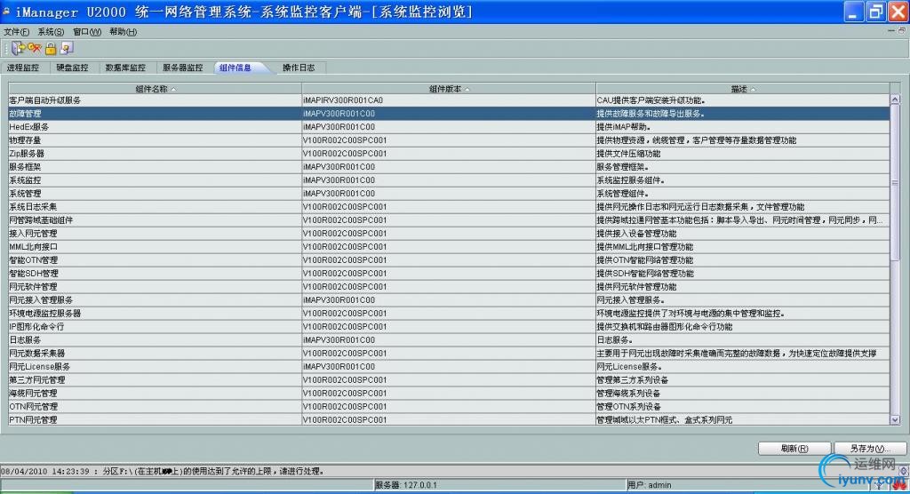910x494 pixels.
Task: Select the 客户端自动升级服务 row
Action: (449, 100)
